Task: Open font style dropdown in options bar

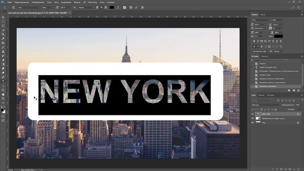Action: tap(47, 8)
